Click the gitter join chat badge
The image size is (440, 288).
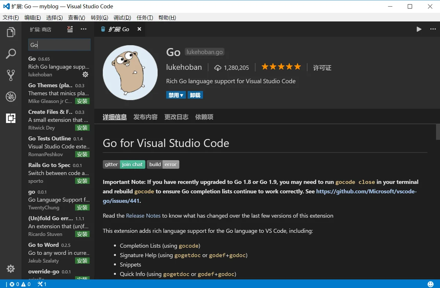[x=124, y=164]
